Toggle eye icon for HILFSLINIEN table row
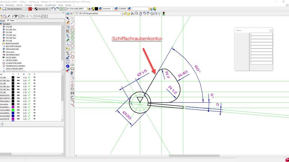Viewport: 289px width, 162px height. [34, 110]
